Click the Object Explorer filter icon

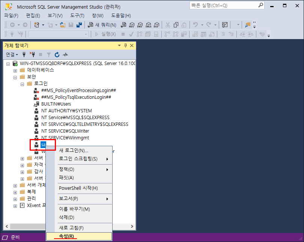coord(49,55)
